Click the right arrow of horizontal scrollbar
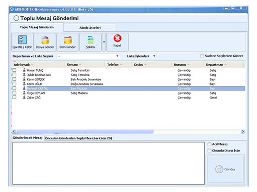257x192 pixels. [243, 131]
